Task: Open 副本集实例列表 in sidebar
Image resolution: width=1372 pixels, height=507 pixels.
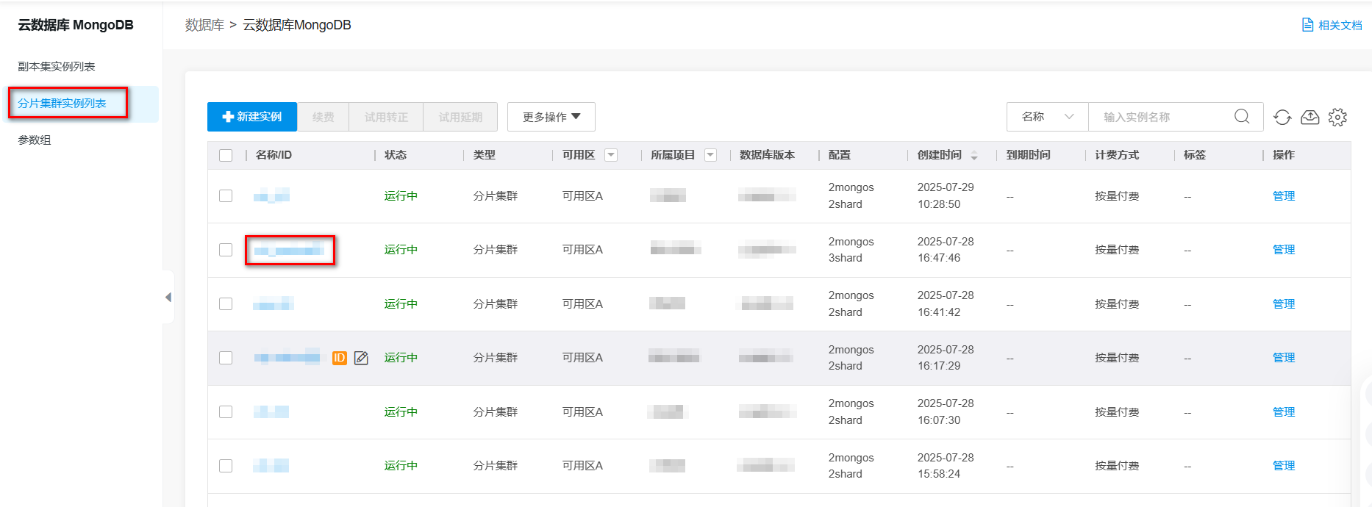Action: 57,67
